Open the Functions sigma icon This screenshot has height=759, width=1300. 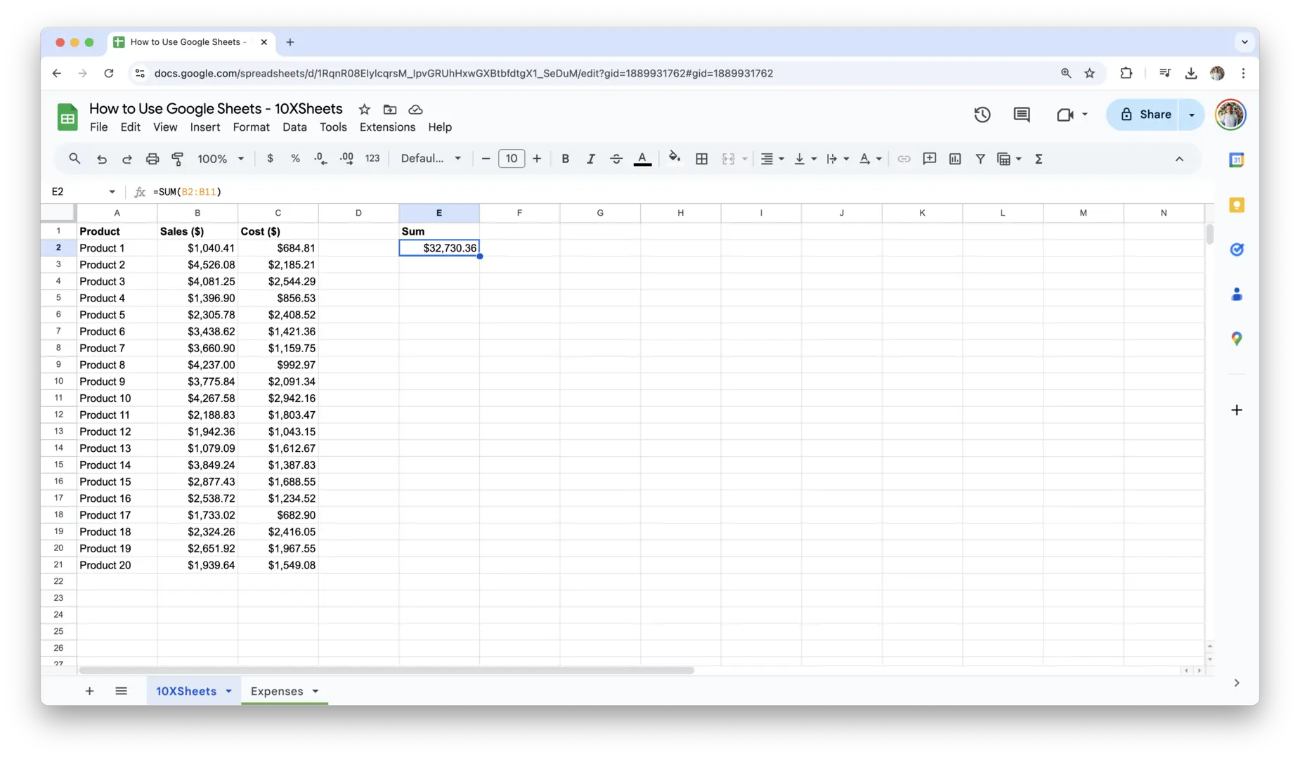(1039, 159)
